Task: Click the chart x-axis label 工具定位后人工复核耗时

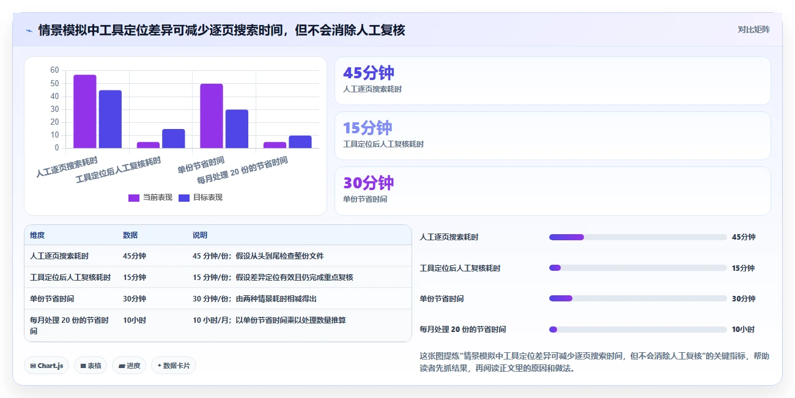Action: [118, 170]
